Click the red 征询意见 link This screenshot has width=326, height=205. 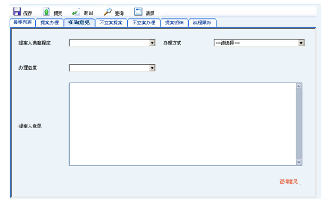[x=289, y=182]
